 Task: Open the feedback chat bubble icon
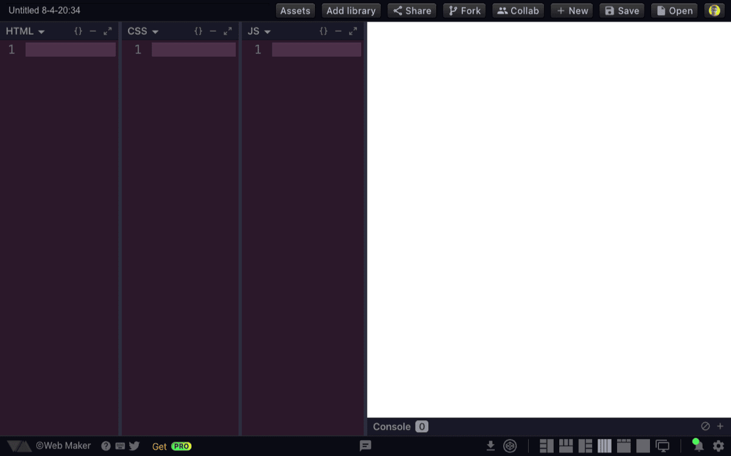pos(365,446)
